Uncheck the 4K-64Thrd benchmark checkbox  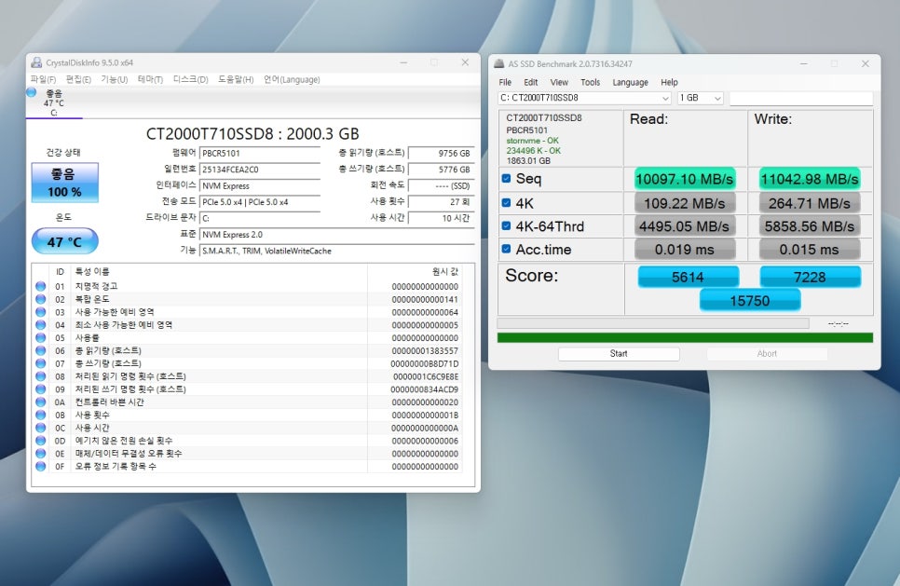(506, 225)
